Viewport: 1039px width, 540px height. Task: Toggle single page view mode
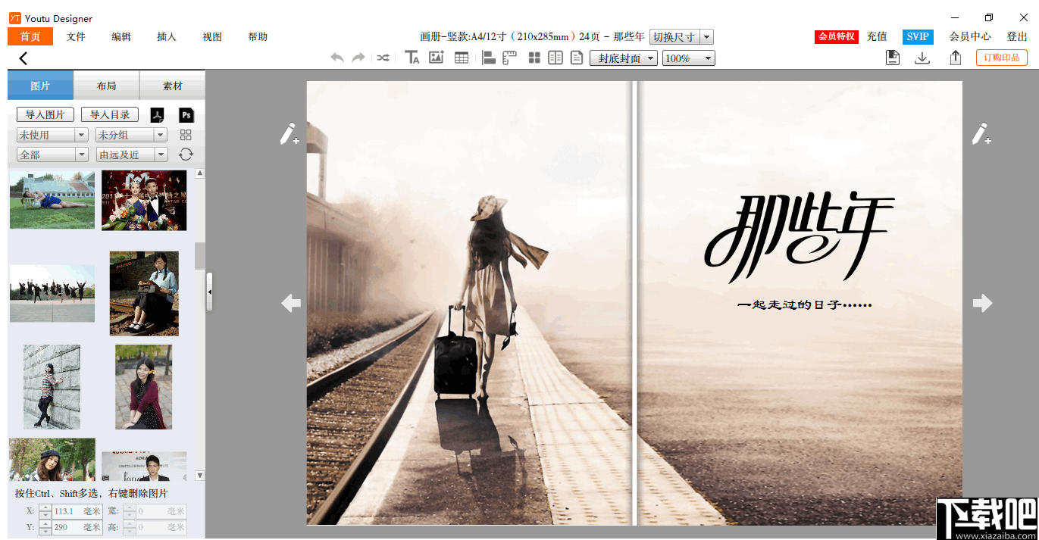576,58
